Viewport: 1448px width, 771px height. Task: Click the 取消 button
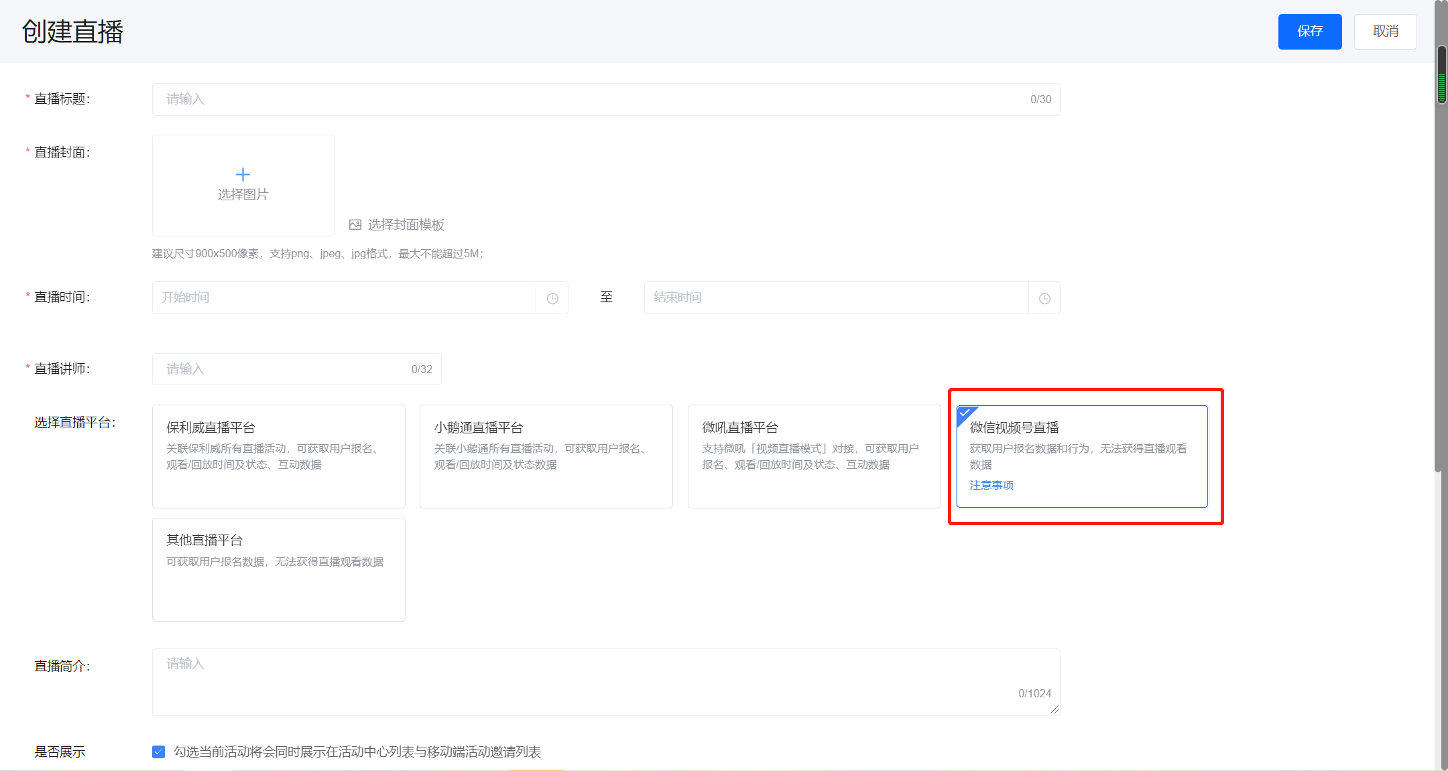pos(1385,31)
